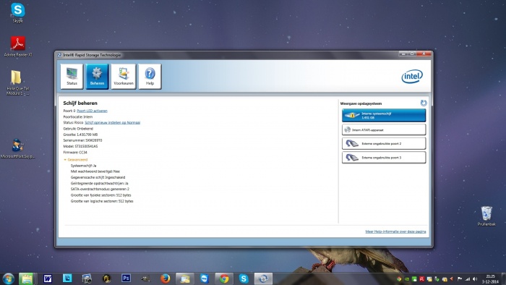This screenshot has width=506, height=285.
Task: Click SATA-overdrachtsmodus: genereren 2 row
Action: 100,189
